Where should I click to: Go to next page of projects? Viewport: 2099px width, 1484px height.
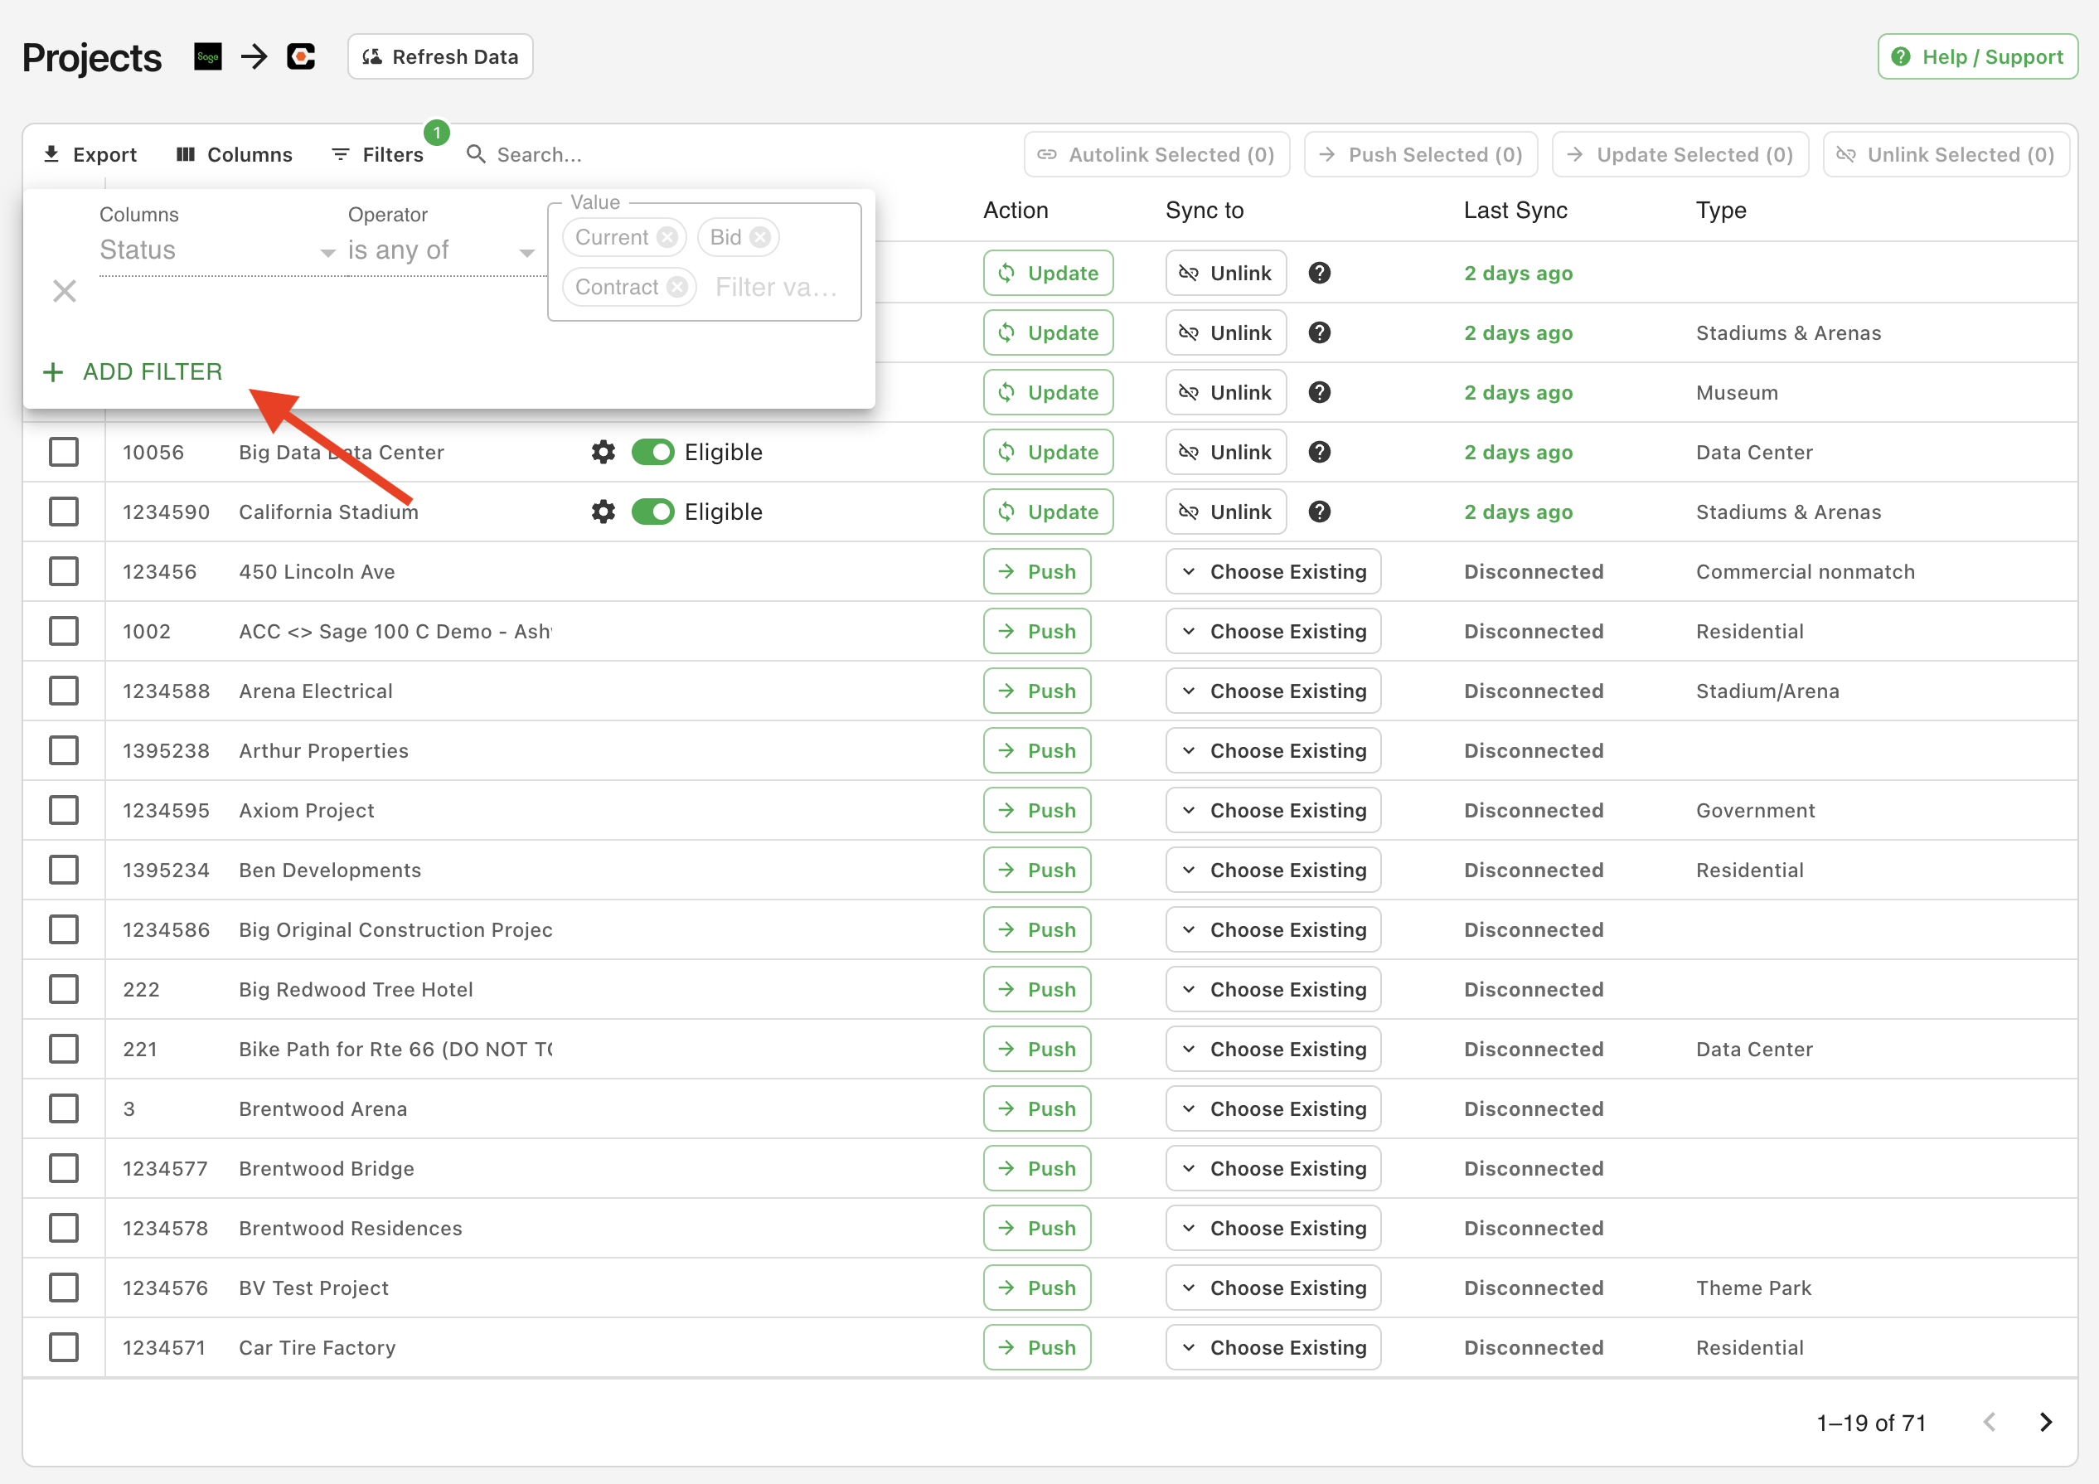click(2046, 1422)
